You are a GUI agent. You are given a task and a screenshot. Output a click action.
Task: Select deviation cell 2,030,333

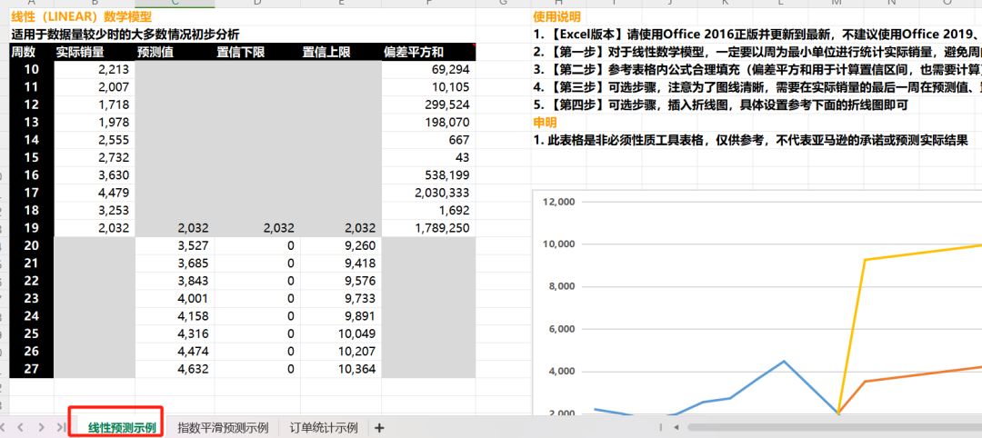428,193
